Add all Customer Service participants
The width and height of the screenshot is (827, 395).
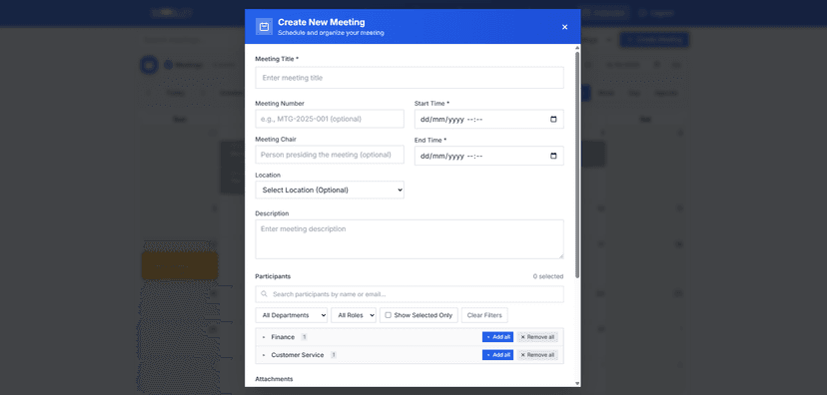click(x=497, y=355)
